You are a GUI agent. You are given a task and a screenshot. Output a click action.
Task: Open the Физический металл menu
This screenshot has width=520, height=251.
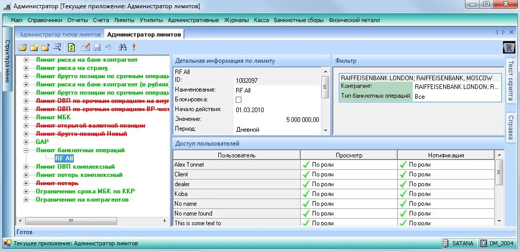[354, 20]
